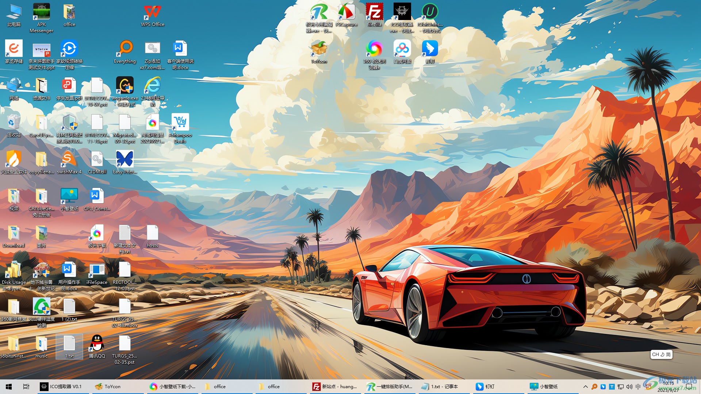Screen dimensions: 701x394
Task: Open Task View in the taskbar
Action: 26,387
